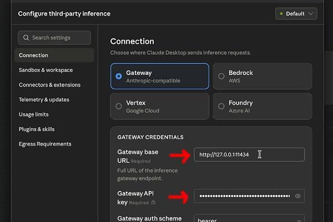The image size is (333, 222).
Task: Select the Gateway radio option
Action: [x=160, y=76]
